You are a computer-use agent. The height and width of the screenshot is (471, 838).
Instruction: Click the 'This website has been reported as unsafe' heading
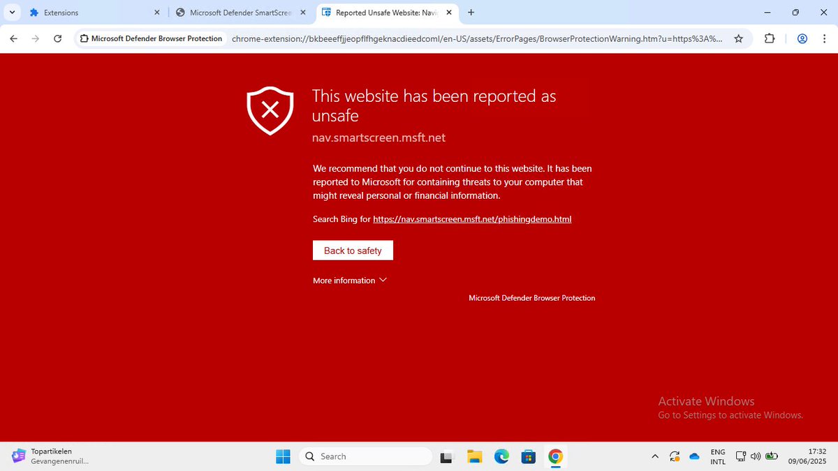[x=434, y=105]
